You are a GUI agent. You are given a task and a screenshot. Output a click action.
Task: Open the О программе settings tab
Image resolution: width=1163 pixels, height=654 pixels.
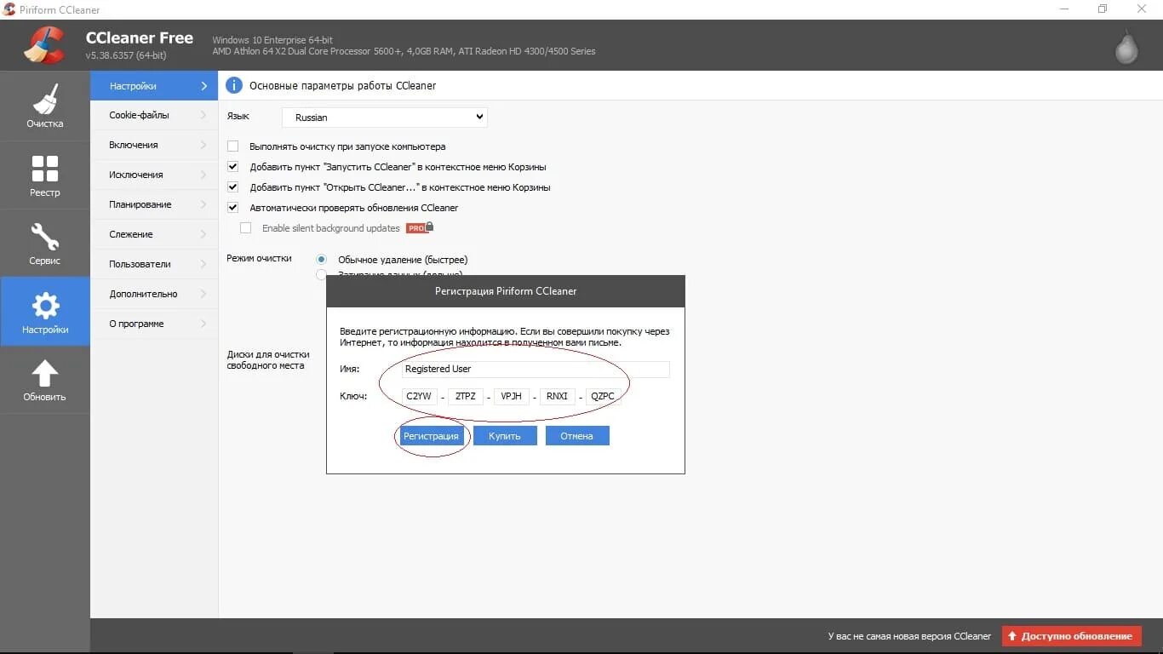click(x=154, y=324)
